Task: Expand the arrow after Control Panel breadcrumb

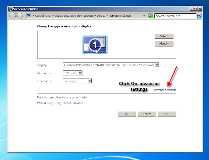Action: [53, 16]
